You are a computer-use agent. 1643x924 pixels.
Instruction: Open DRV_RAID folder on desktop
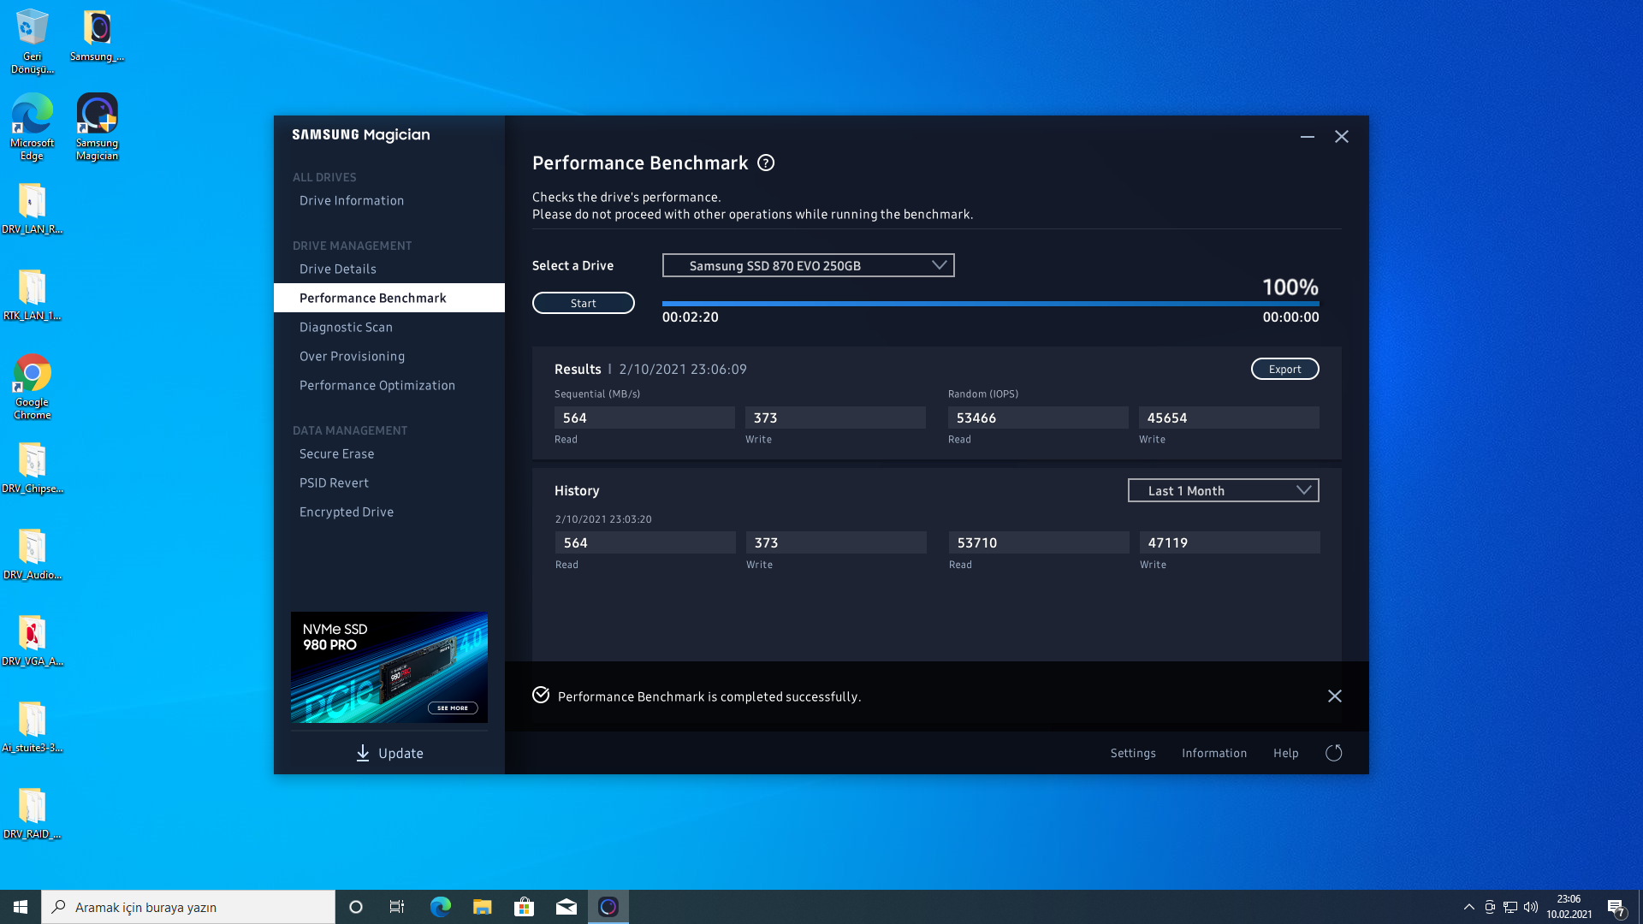pos(32,813)
